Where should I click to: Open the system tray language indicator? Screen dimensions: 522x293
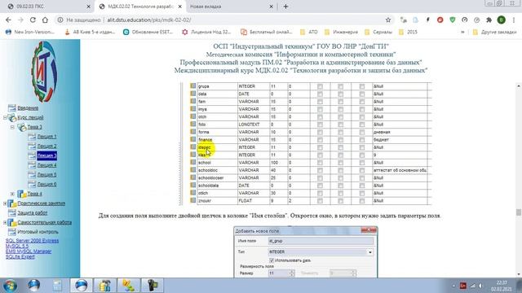[x=462, y=286]
